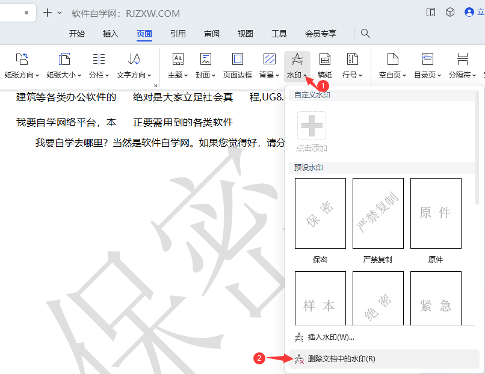
Task: Click the table of contents page (目录页) icon
Action: click(427, 59)
